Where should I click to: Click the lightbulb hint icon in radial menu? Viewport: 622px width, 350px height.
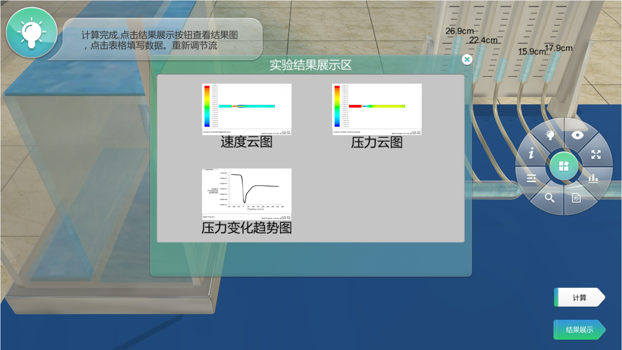(550, 136)
